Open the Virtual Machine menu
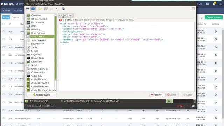This screenshot has width=224, height=126. coord(38,4)
